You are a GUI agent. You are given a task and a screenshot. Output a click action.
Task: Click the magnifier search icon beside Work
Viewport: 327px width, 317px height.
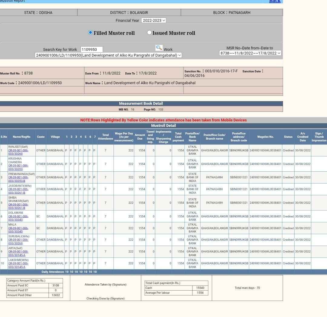(159, 48)
